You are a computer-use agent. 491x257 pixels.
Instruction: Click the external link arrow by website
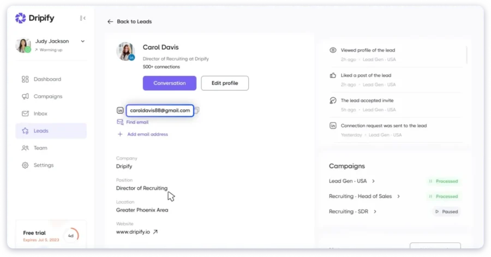point(155,232)
